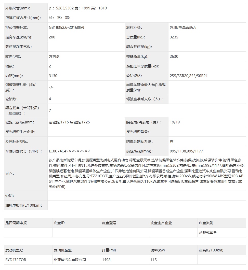Click engine maker 比亚迪汽车有限公司
The width and height of the screenshot is (248, 270).
pos(70,260)
